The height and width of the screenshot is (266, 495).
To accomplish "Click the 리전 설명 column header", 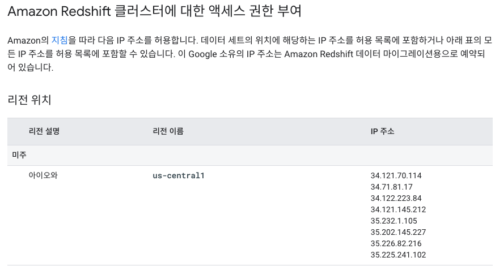I will click(x=44, y=131).
